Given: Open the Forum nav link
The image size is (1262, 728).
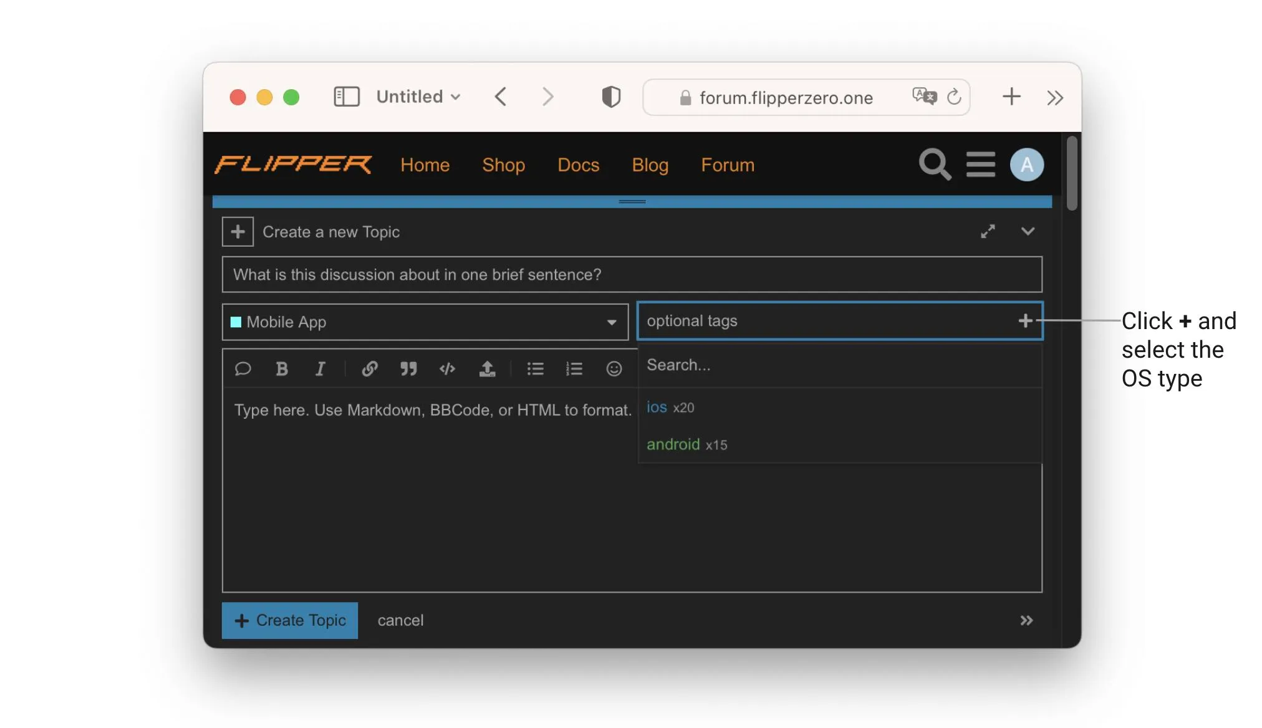Looking at the screenshot, I should (728, 165).
